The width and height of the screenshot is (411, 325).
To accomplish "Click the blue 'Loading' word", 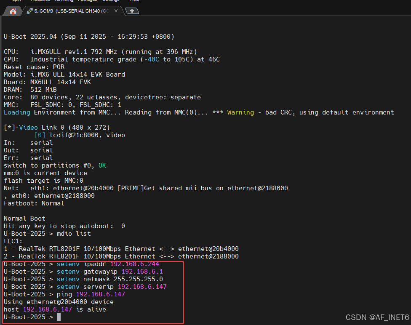I will (x=17, y=112).
